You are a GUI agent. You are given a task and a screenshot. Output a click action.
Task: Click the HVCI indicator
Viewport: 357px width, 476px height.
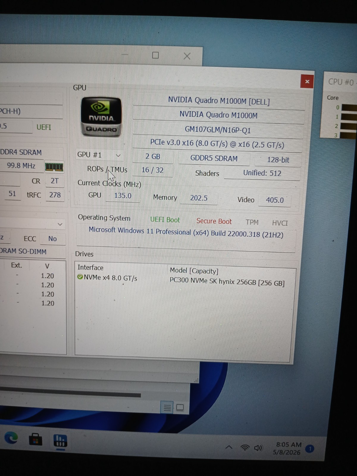pos(280,223)
